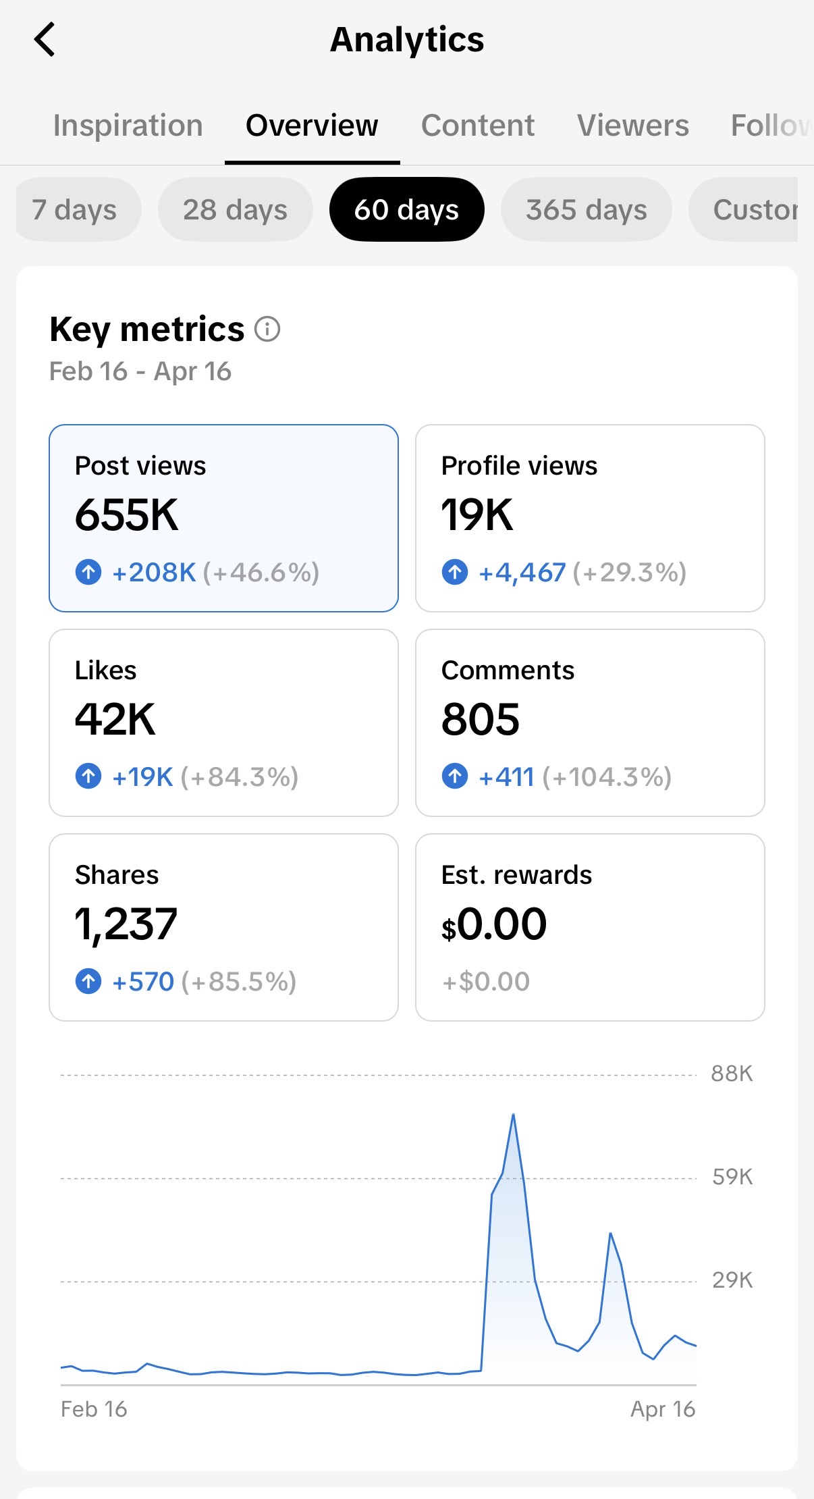The image size is (814, 1499).
Task: Tap the Feb 16 chart axis label
Action: tap(94, 1409)
